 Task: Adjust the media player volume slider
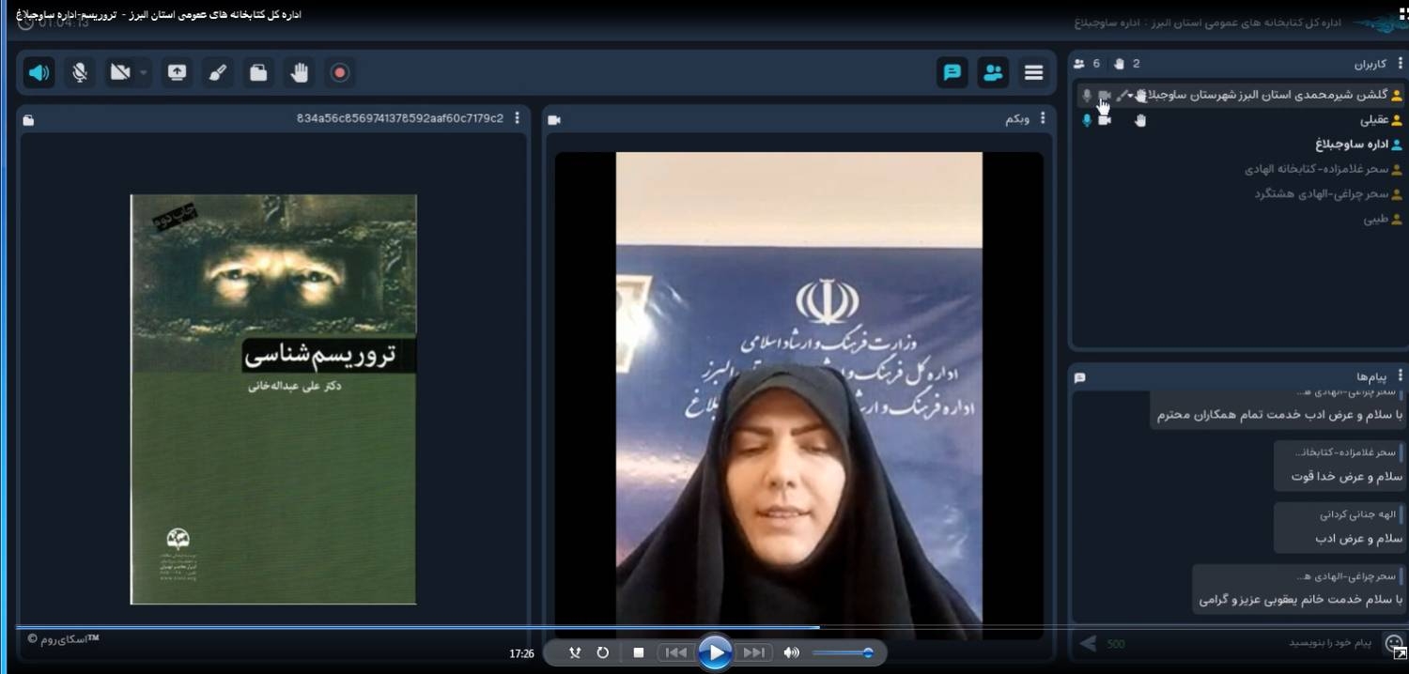pos(843,652)
